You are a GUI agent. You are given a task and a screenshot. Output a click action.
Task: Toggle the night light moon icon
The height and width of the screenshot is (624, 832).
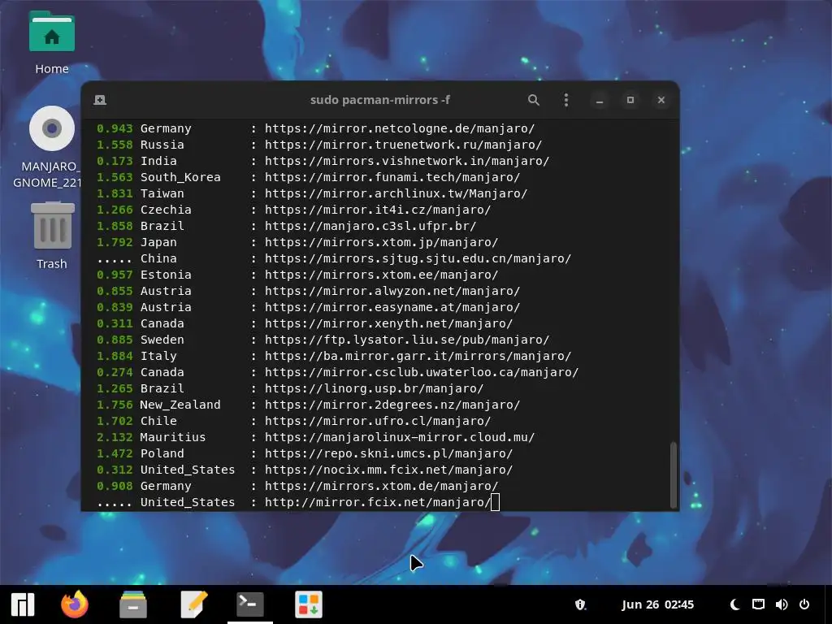pyautogui.click(x=734, y=604)
